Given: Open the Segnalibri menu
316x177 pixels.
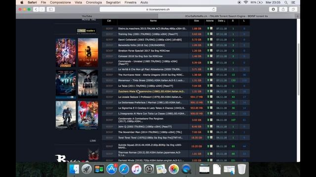Looking at the screenshot, I should click(113, 2).
